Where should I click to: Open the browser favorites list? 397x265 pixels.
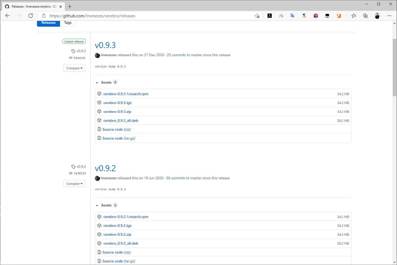pyautogui.click(x=354, y=16)
